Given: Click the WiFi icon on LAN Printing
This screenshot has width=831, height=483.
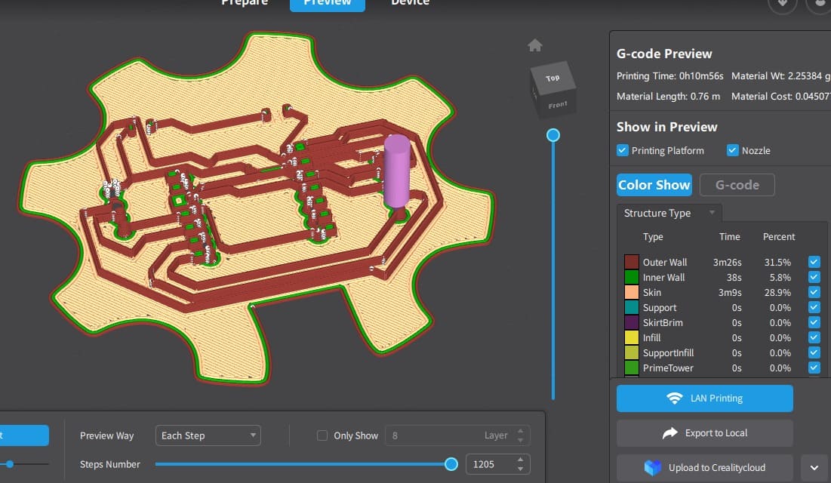Looking at the screenshot, I should [x=674, y=398].
